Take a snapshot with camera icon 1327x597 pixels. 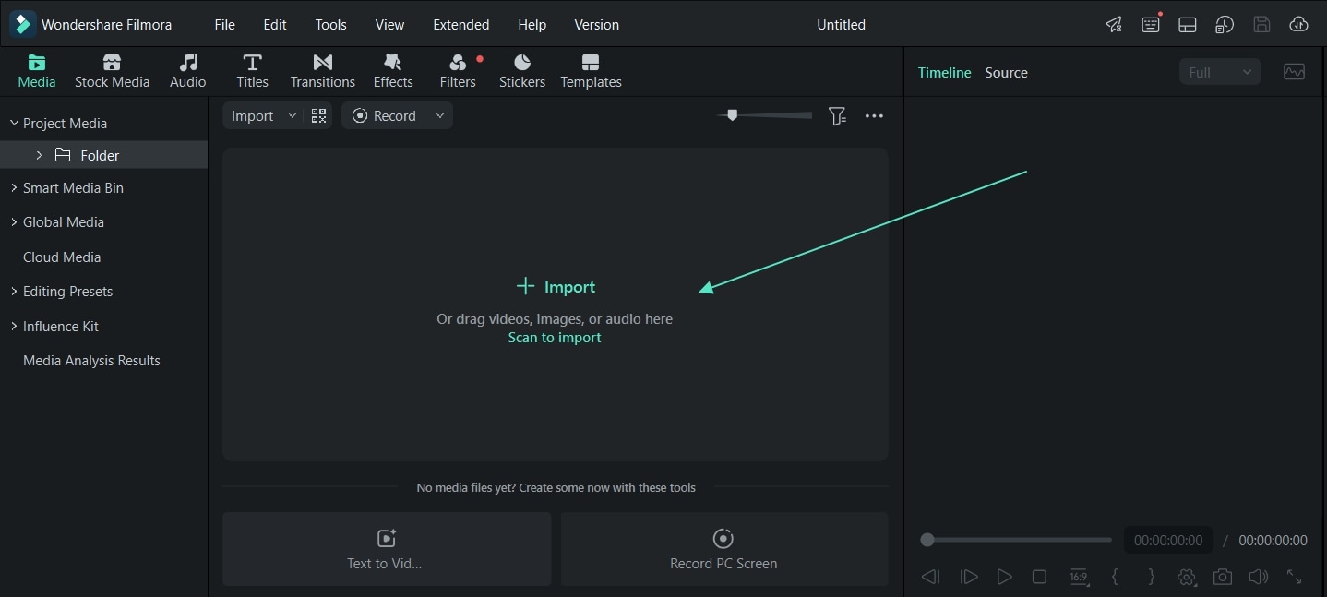click(x=1223, y=577)
